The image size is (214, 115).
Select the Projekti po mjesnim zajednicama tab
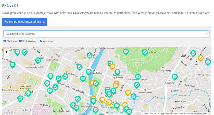click(24, 22)
